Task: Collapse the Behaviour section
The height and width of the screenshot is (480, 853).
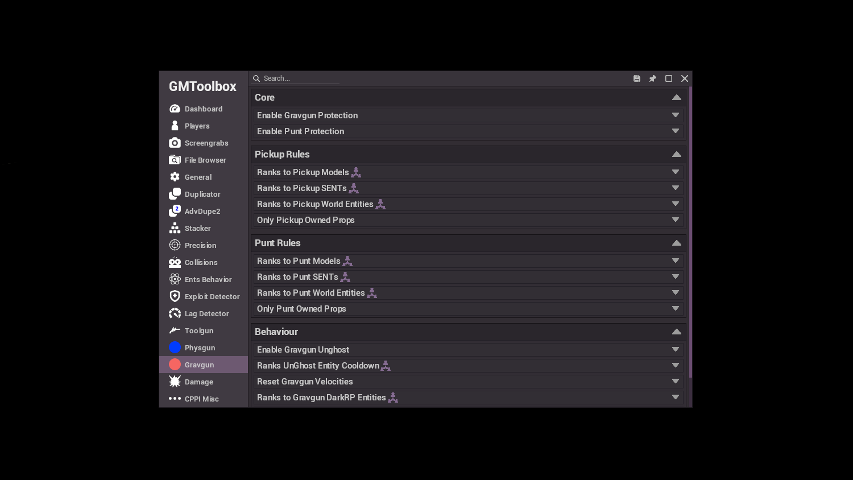Action: click(x=676, y=332)
